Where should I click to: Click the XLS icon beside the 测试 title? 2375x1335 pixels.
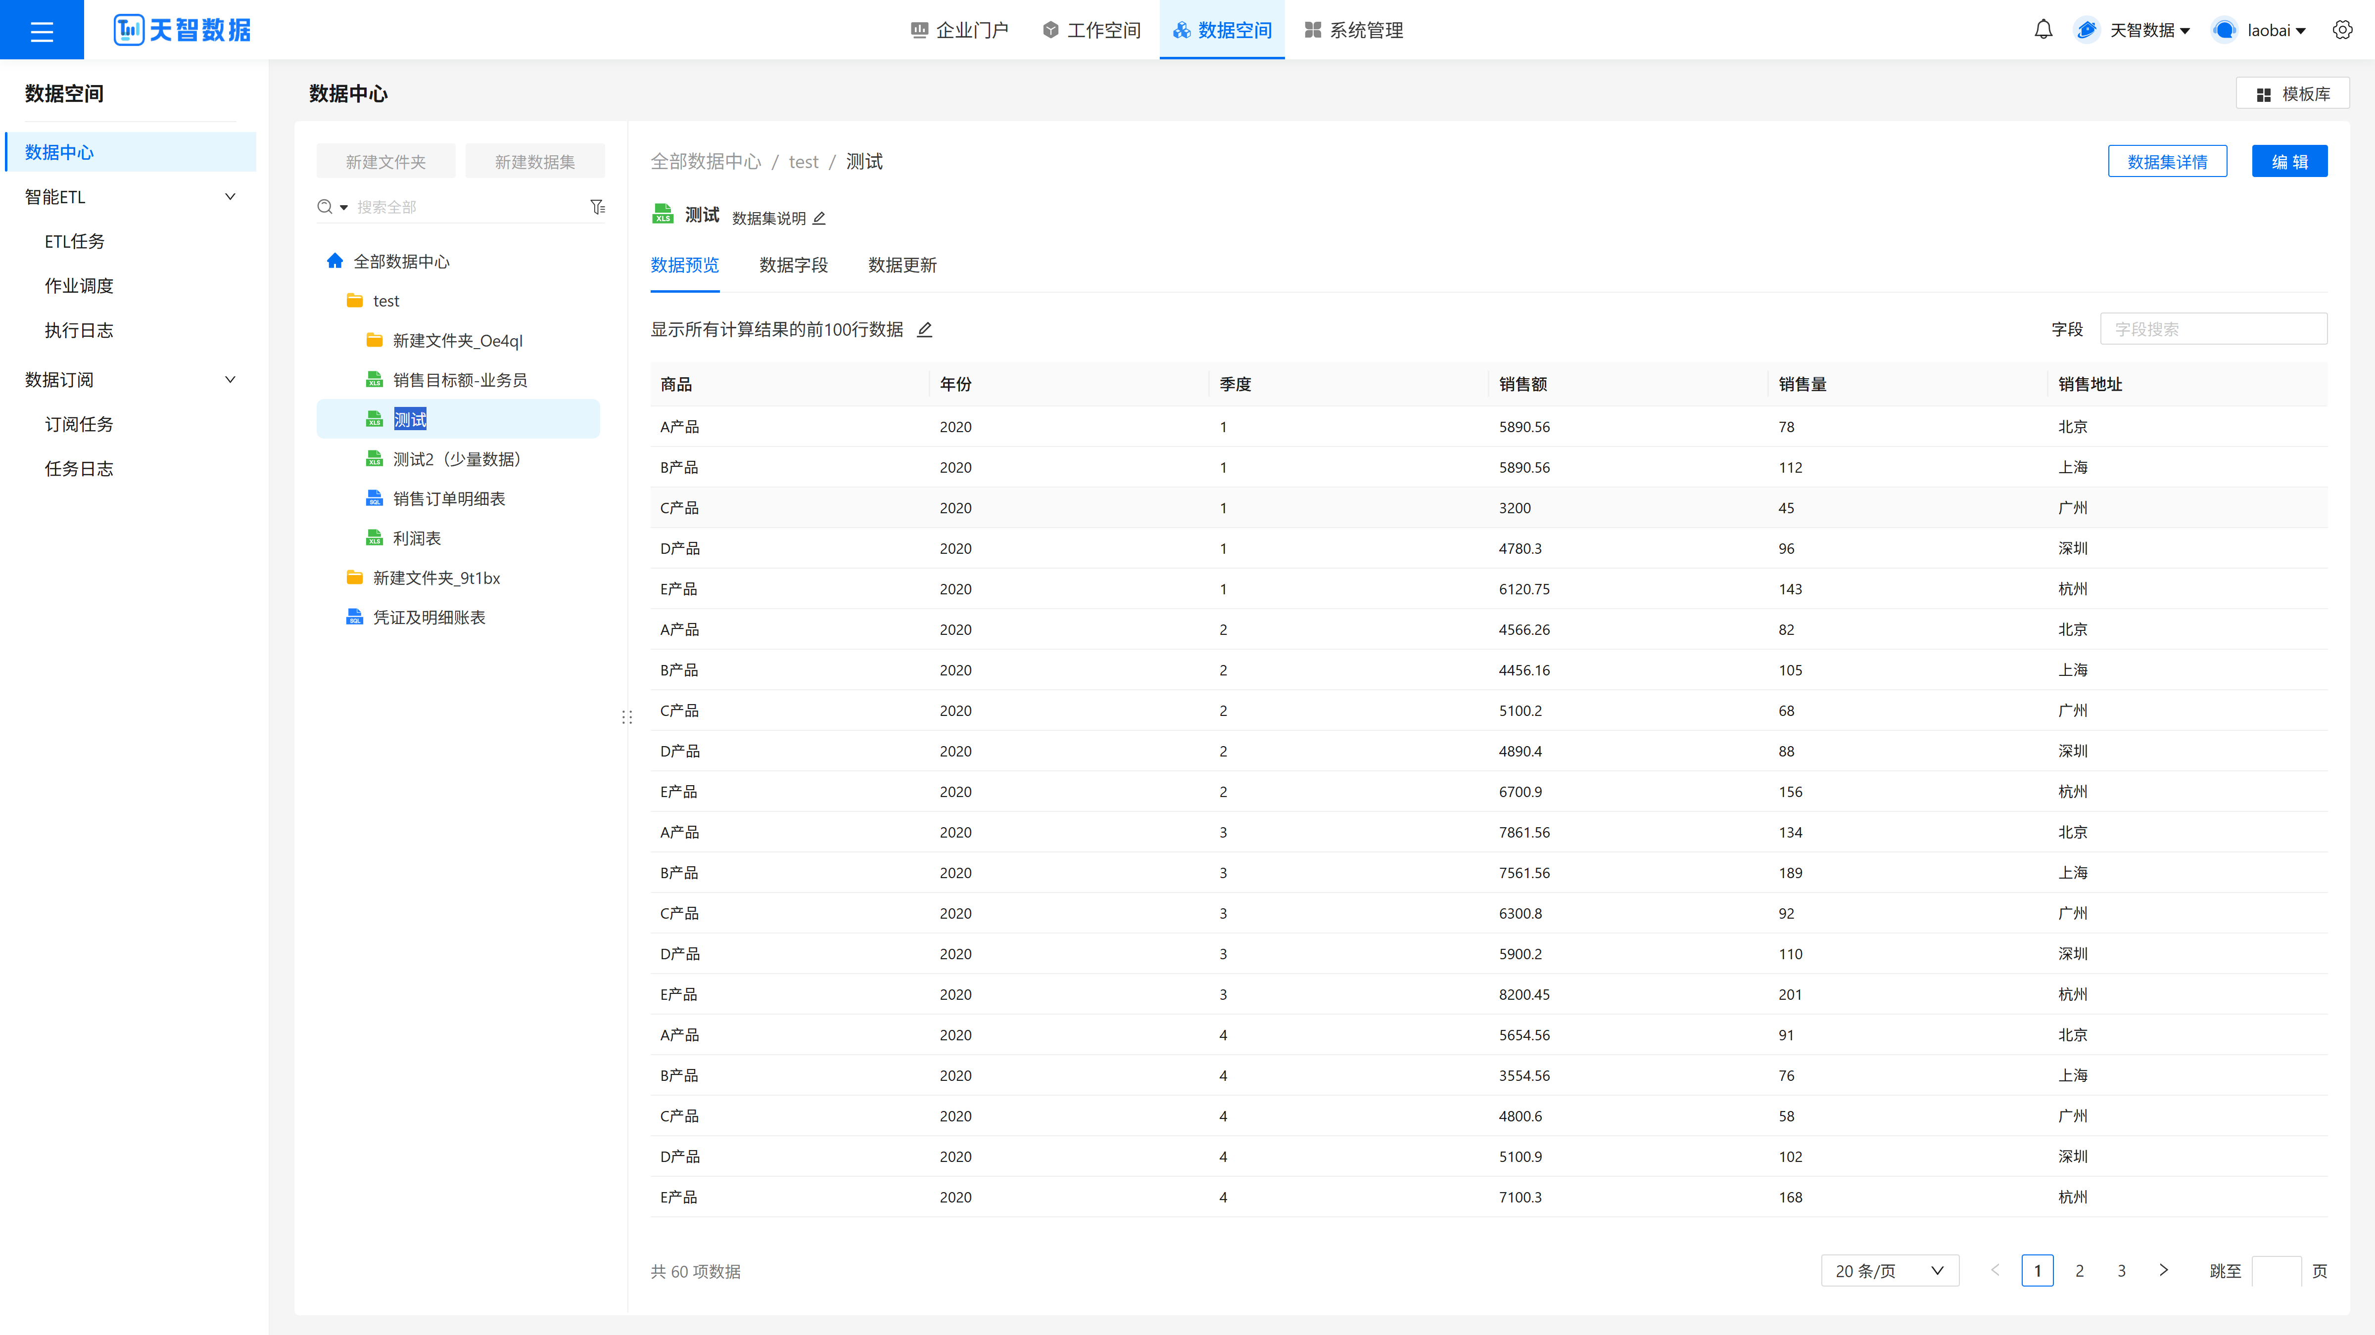click(662, 215)
